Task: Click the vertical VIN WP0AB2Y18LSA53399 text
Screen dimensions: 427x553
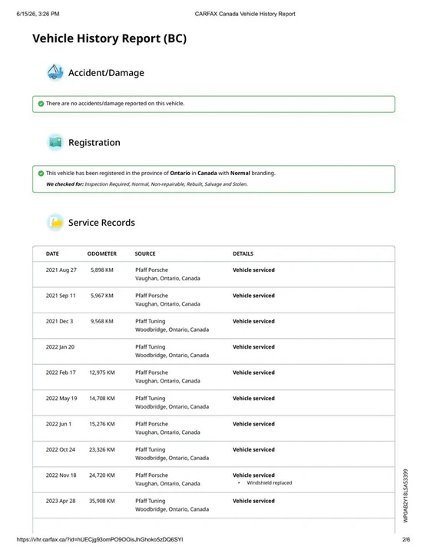Action: click(405, 495)
